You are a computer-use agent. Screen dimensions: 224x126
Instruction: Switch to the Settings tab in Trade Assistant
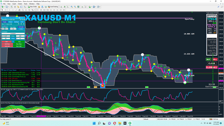17,22
